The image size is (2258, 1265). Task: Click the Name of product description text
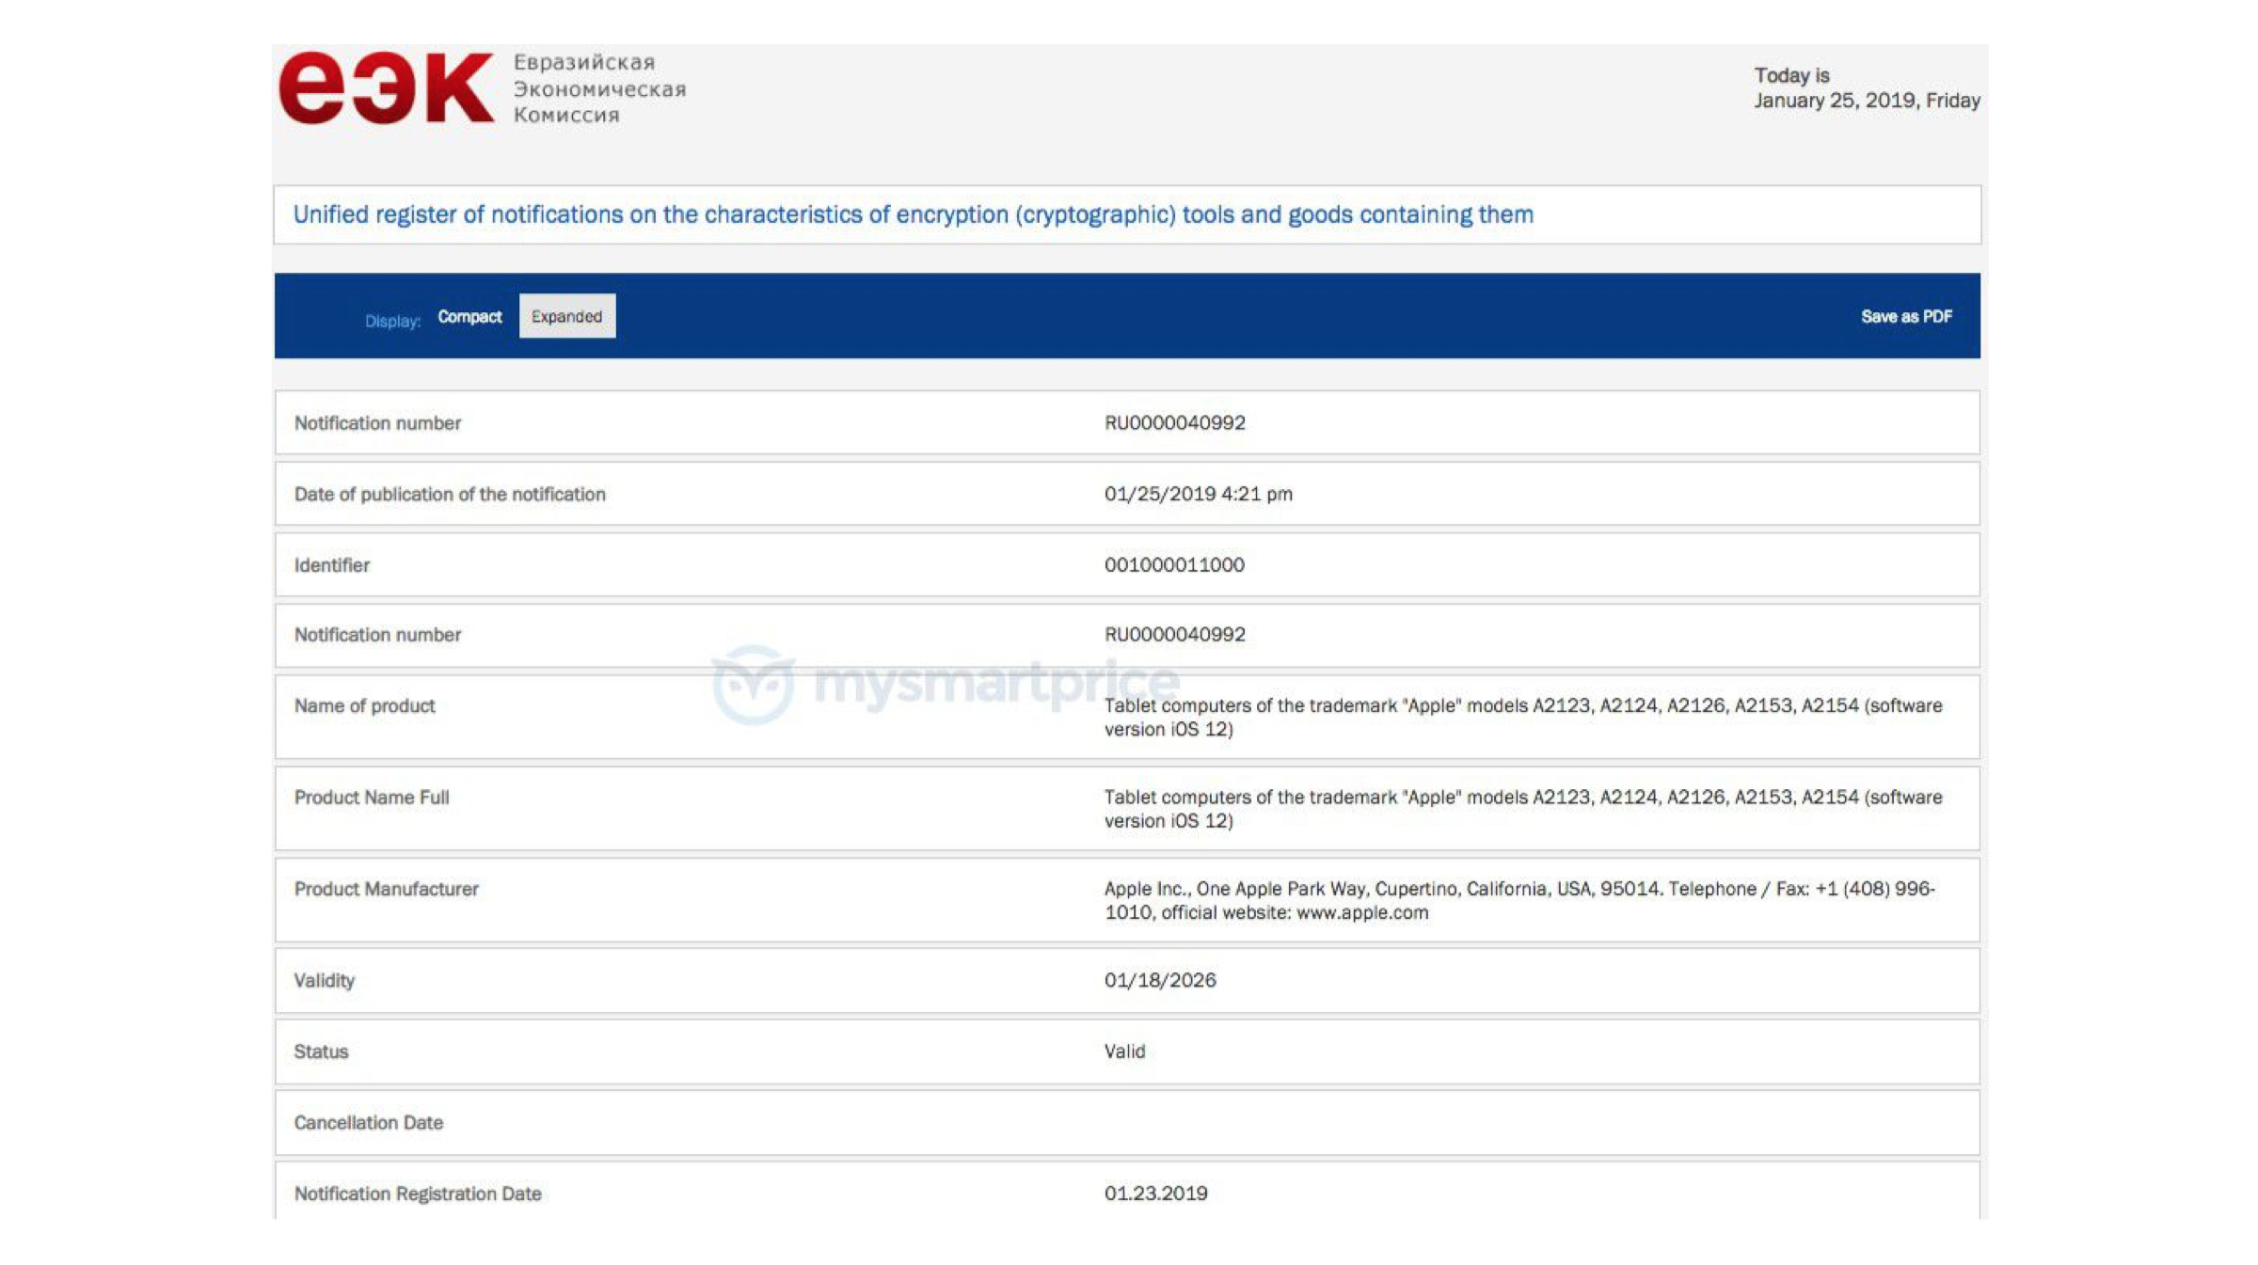[1522, 717]
